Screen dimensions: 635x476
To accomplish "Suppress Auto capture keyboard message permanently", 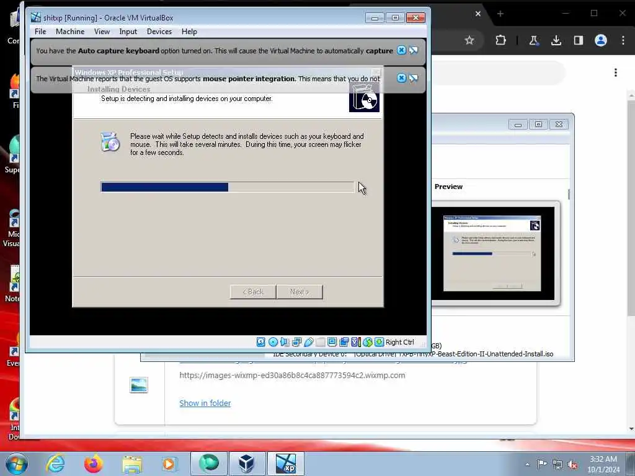I will coord(414,50).
